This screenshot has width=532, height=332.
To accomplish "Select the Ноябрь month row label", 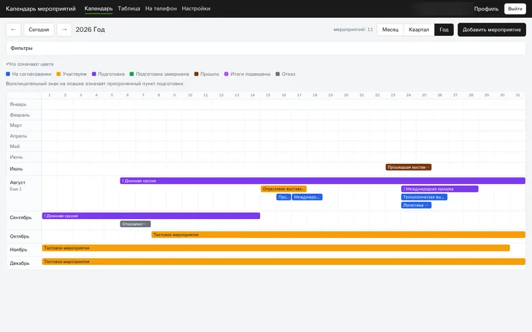I will [19, 250].
